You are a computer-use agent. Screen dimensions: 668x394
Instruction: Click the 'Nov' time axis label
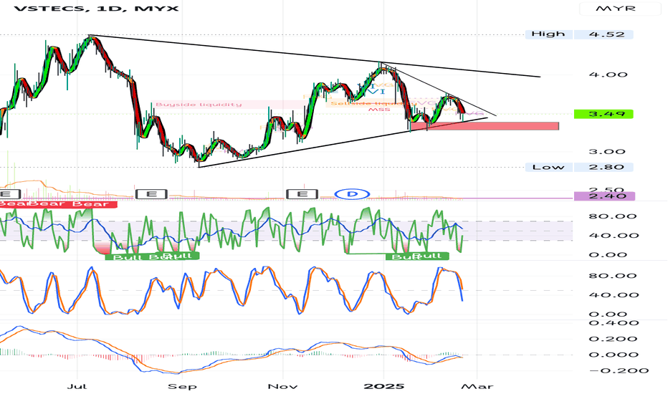[282, 386]
